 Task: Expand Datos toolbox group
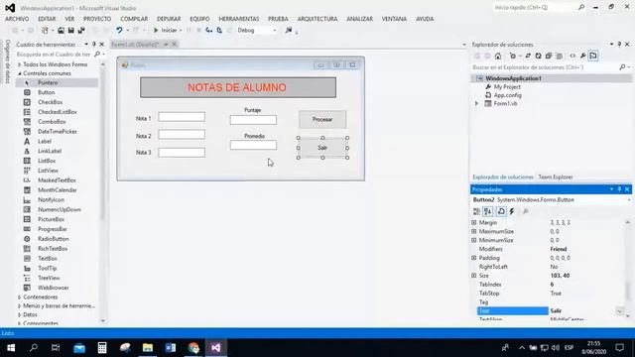(20, 314)
